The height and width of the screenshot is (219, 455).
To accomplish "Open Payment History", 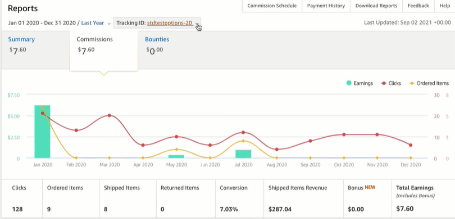I will [x=326, y=6].
